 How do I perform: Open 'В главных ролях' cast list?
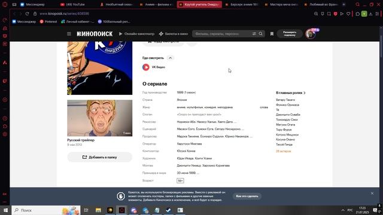[x=291, y=93]
